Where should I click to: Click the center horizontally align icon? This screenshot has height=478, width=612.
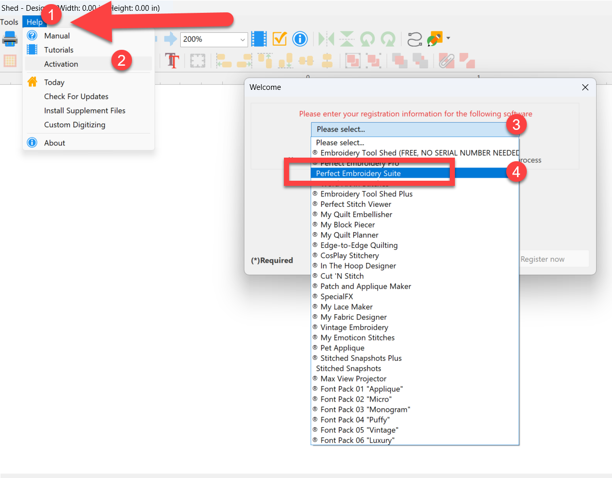(x=306, y=61)
